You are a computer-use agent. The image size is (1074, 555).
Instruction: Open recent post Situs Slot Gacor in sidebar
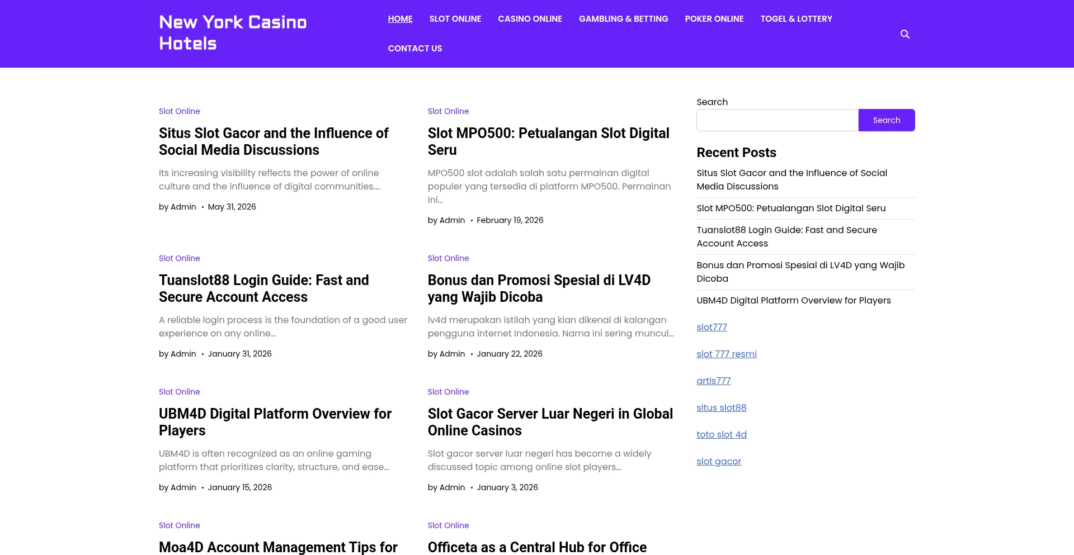pyautogui.click(x=792, y=180)
